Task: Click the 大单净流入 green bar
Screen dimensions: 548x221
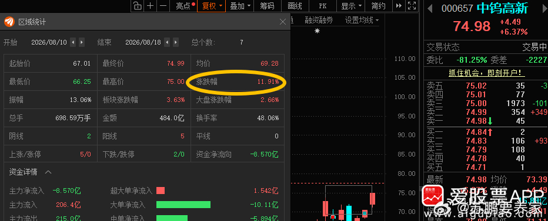Action: pos(183,205)
